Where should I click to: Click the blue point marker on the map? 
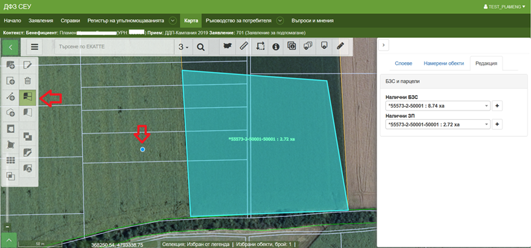[142, 149]
